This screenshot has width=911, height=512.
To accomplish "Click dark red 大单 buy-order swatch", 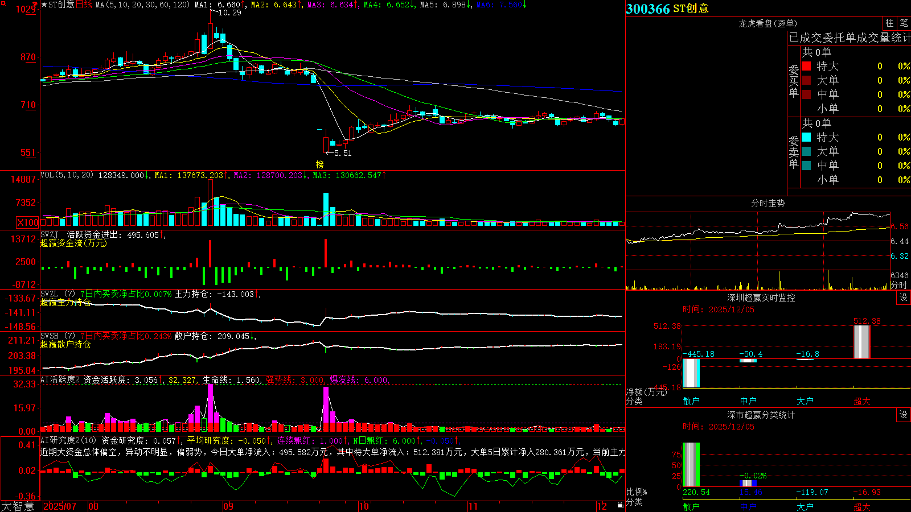I will (806, 80).
